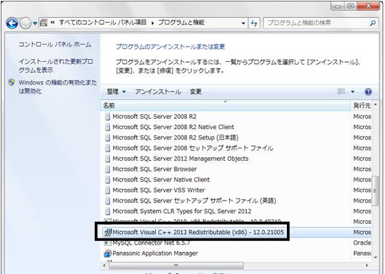Click the vertical scrollbar down arrow

(x=375, y=258)
